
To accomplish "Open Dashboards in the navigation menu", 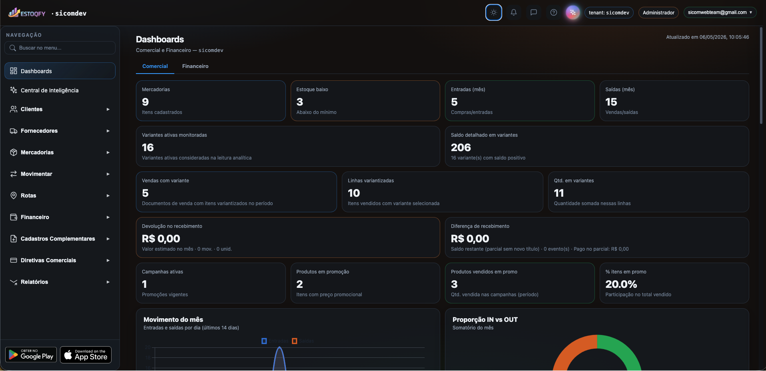I will 60,71.
